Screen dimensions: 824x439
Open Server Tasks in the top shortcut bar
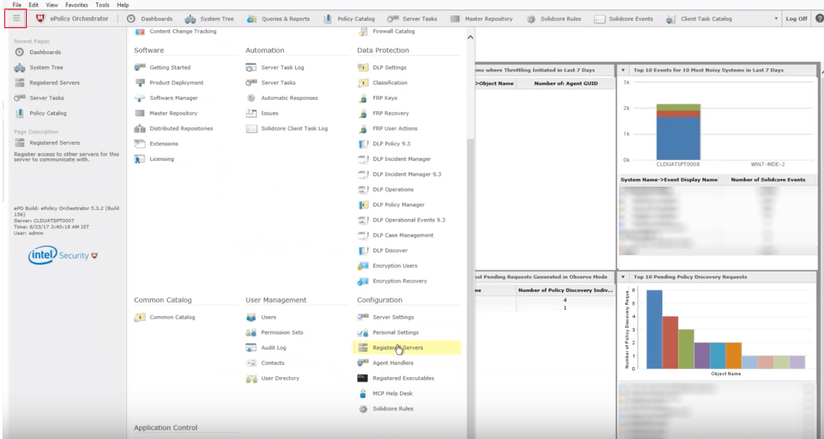pyautogui.click(x=412, y=19)
